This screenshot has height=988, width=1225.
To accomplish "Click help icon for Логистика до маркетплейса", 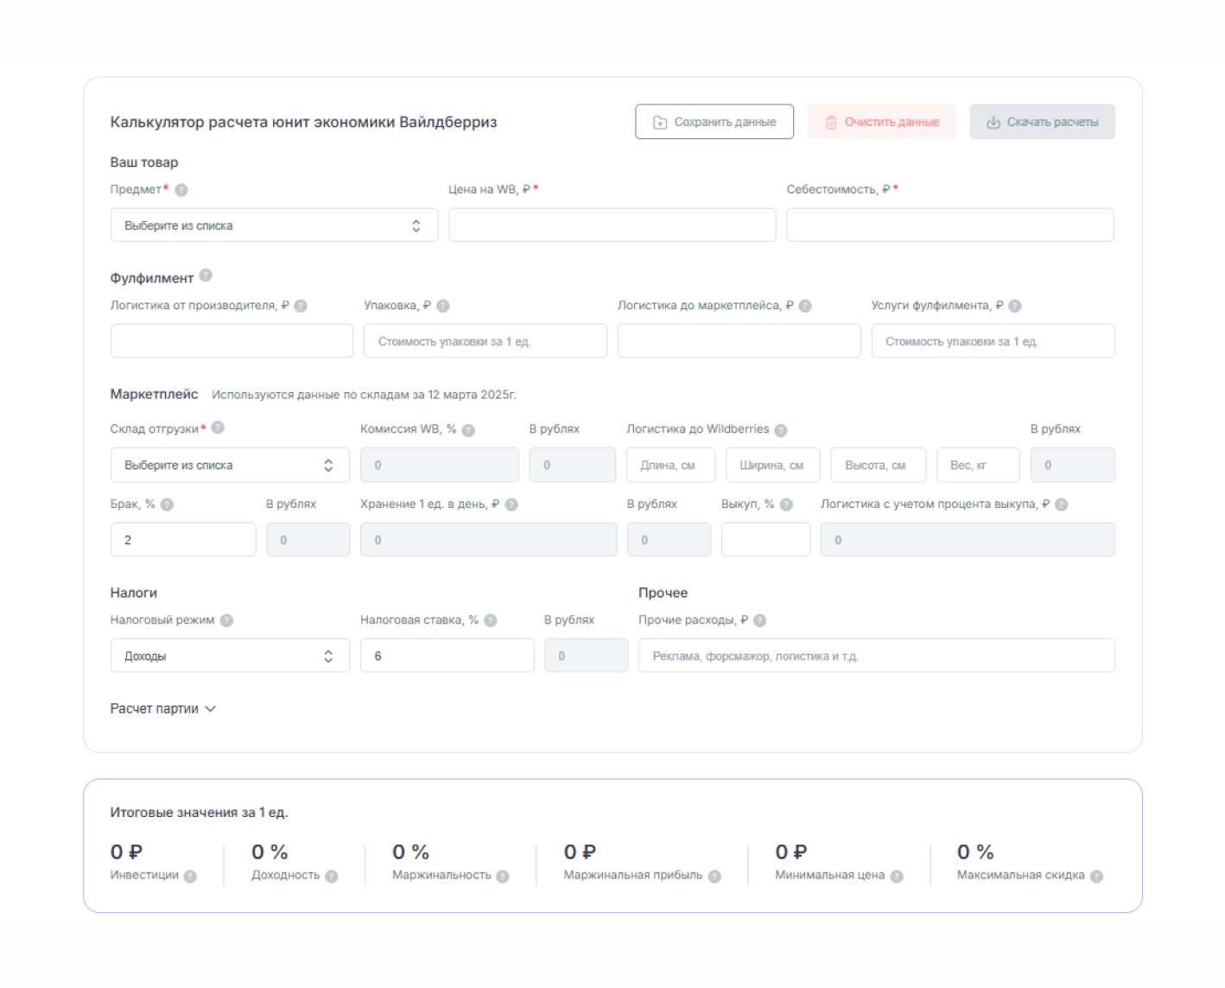I will point(805,306).
